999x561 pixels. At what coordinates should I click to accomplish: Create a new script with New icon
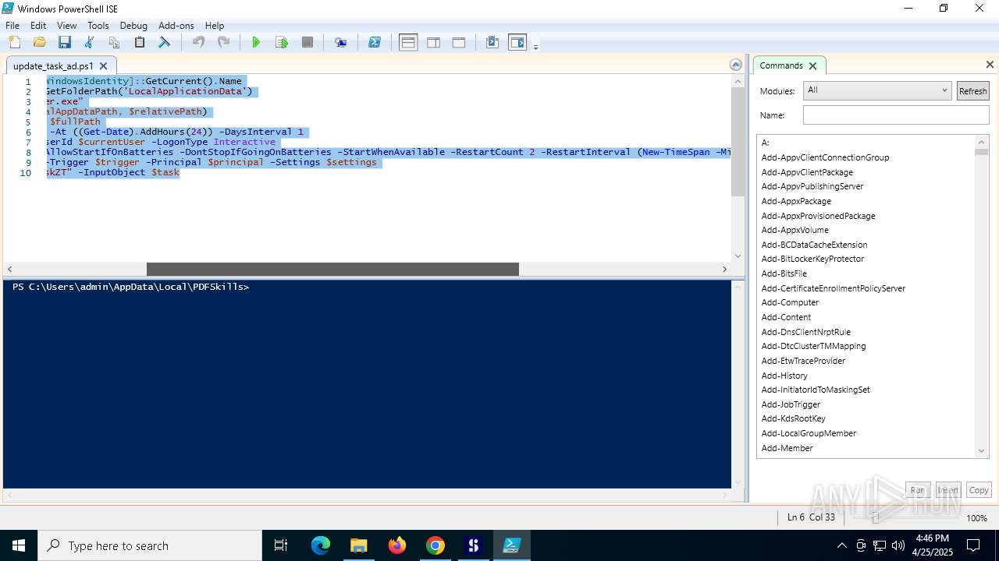pos(15,43)
